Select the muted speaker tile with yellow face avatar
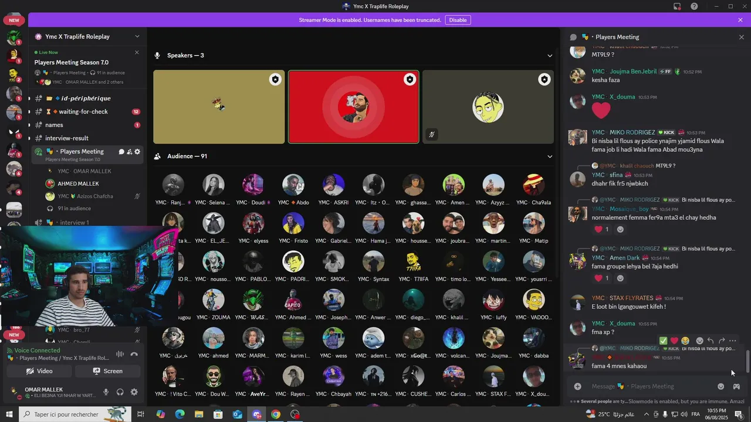The height and width of the screenshot is (422, 751). pyautogui.click(x=488, y=107)
